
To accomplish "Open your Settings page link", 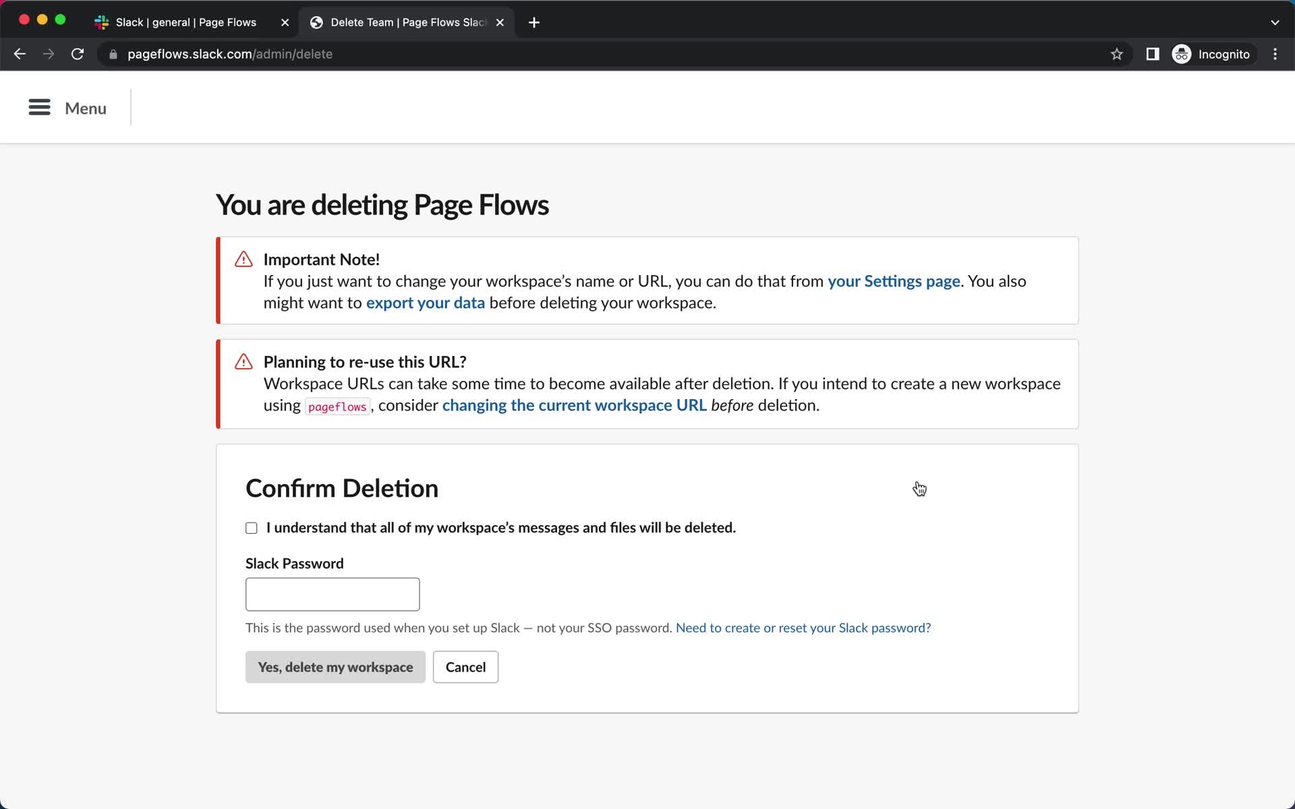I will (894, 281).
